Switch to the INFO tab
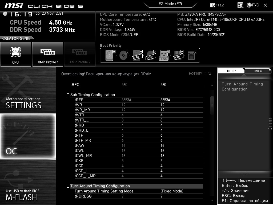The image size is (273, 205). coord(258,71)
